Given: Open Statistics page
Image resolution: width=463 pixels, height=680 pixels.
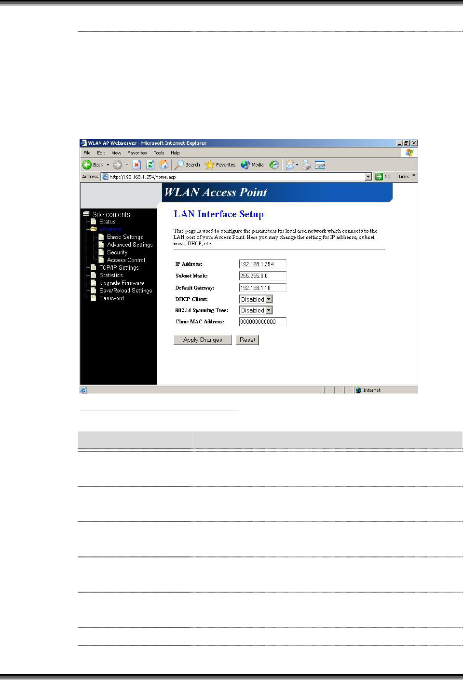Looking at the screenshot, I should pyautogui.click(x=111, y=275).
